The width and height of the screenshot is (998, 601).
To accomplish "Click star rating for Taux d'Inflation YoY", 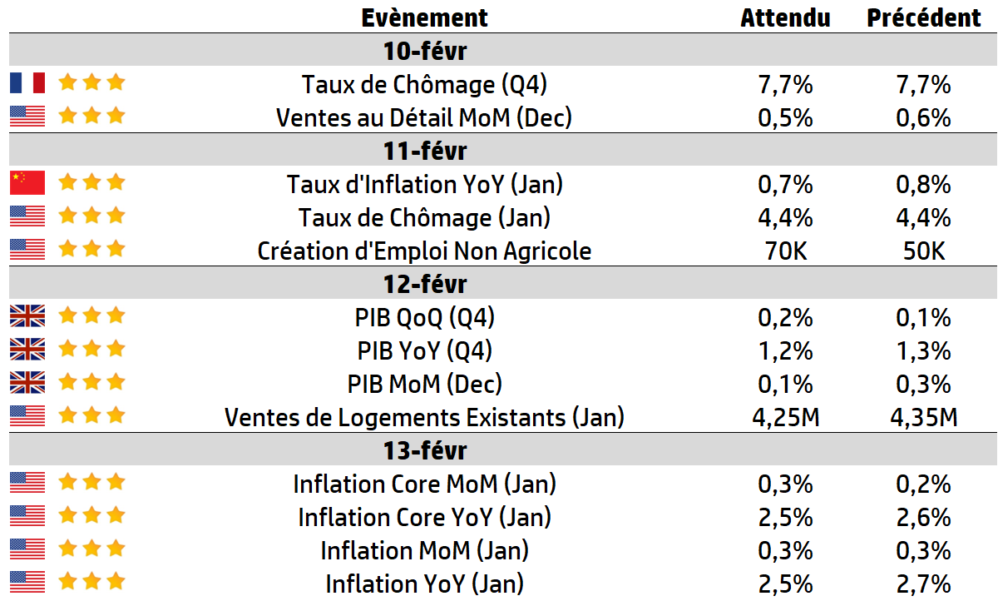I will point(91,183).
